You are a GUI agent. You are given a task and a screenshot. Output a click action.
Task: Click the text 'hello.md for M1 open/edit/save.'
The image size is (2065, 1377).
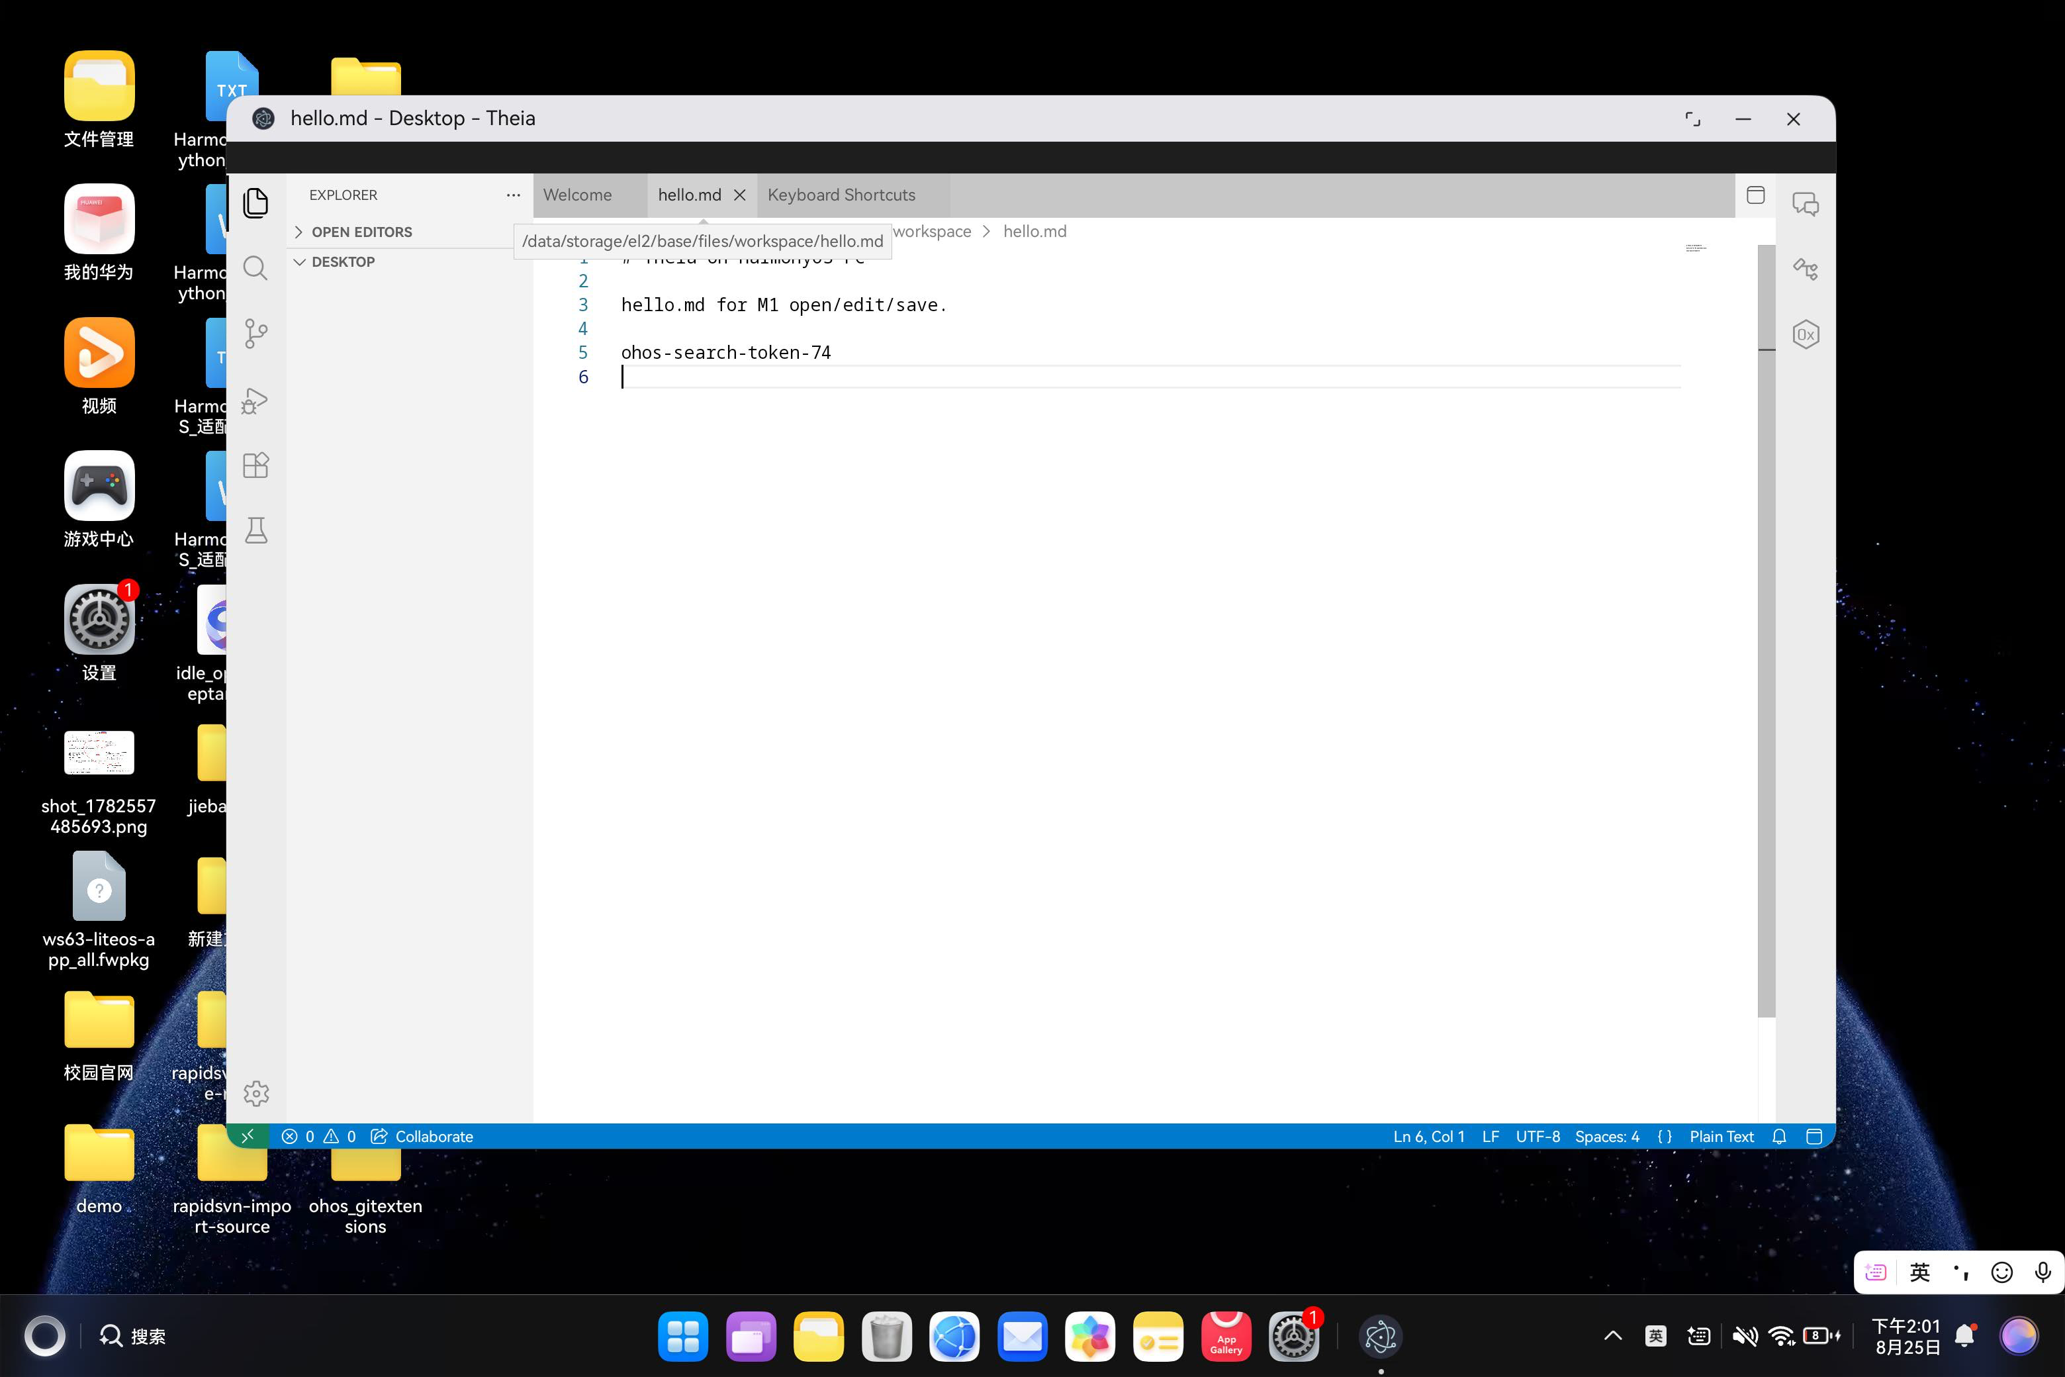click(x=784, y=305)
